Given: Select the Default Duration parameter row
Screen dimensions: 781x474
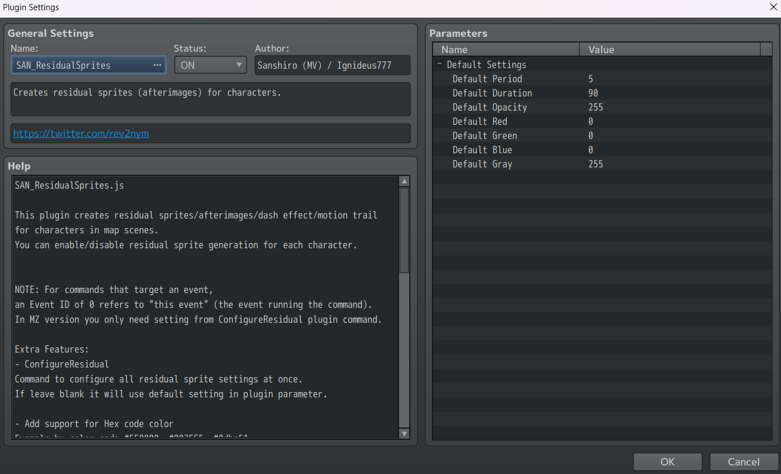Looking at the screenshot, I should tap(492, 93).
